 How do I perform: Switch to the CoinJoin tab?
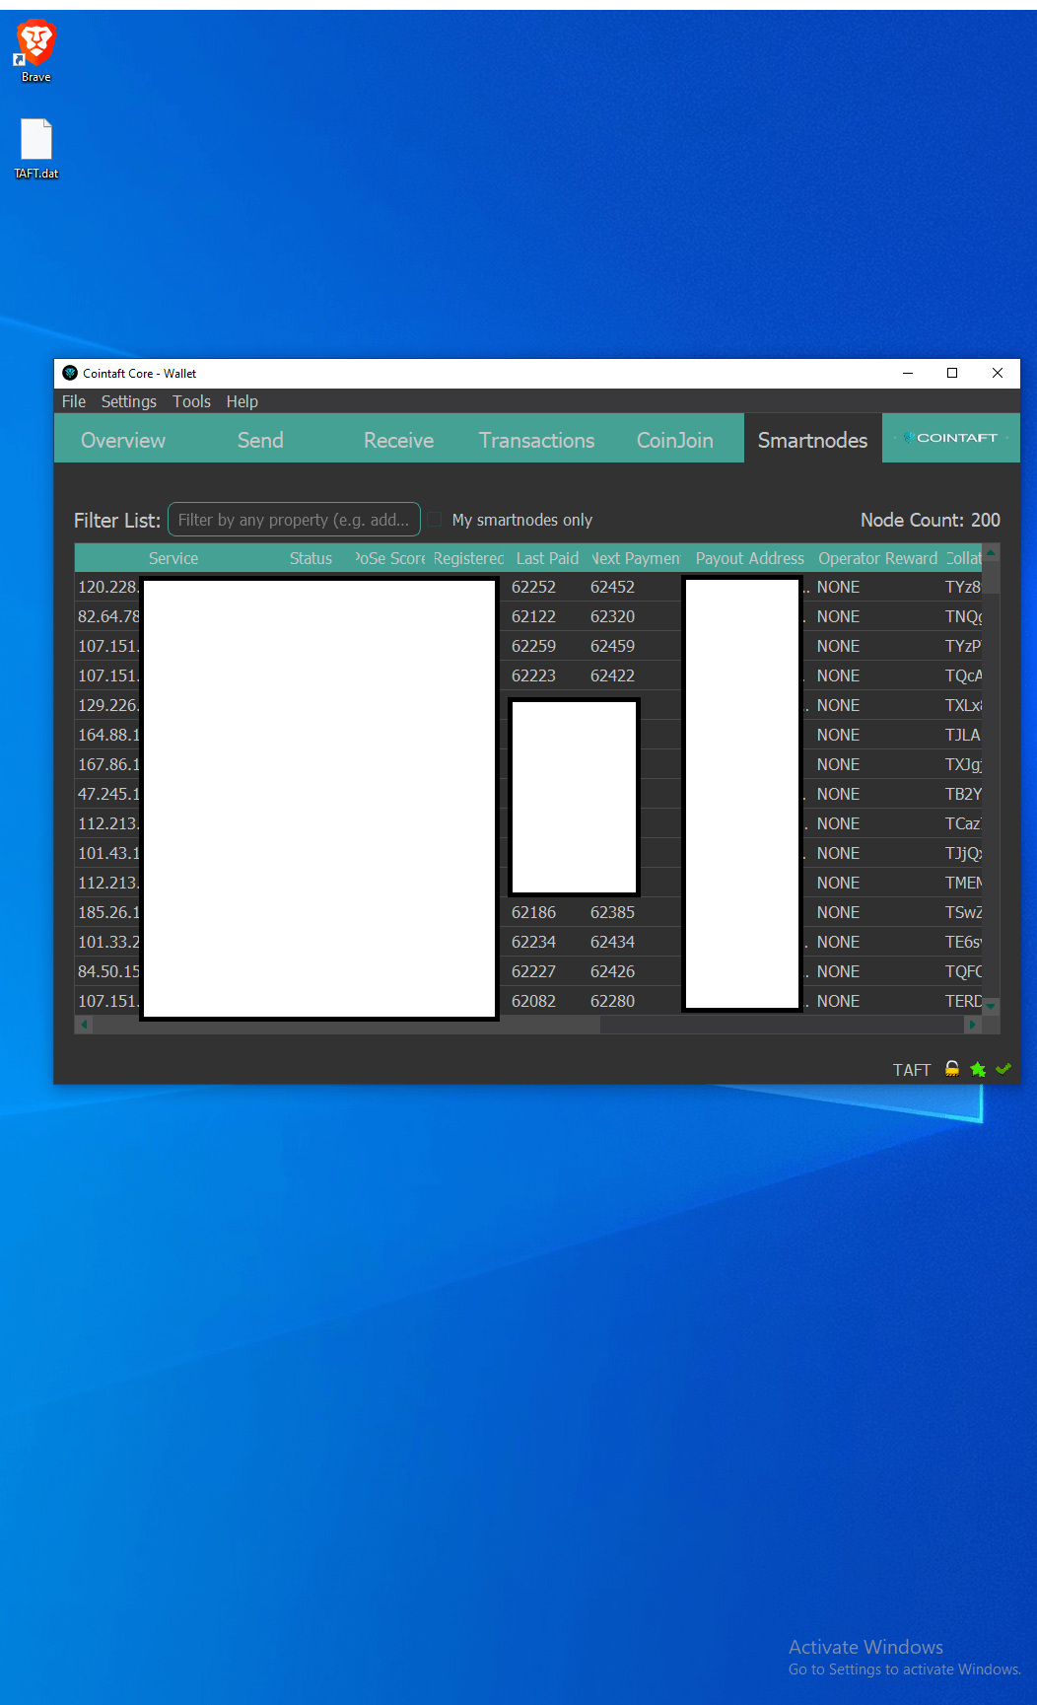tap(674, 440)
